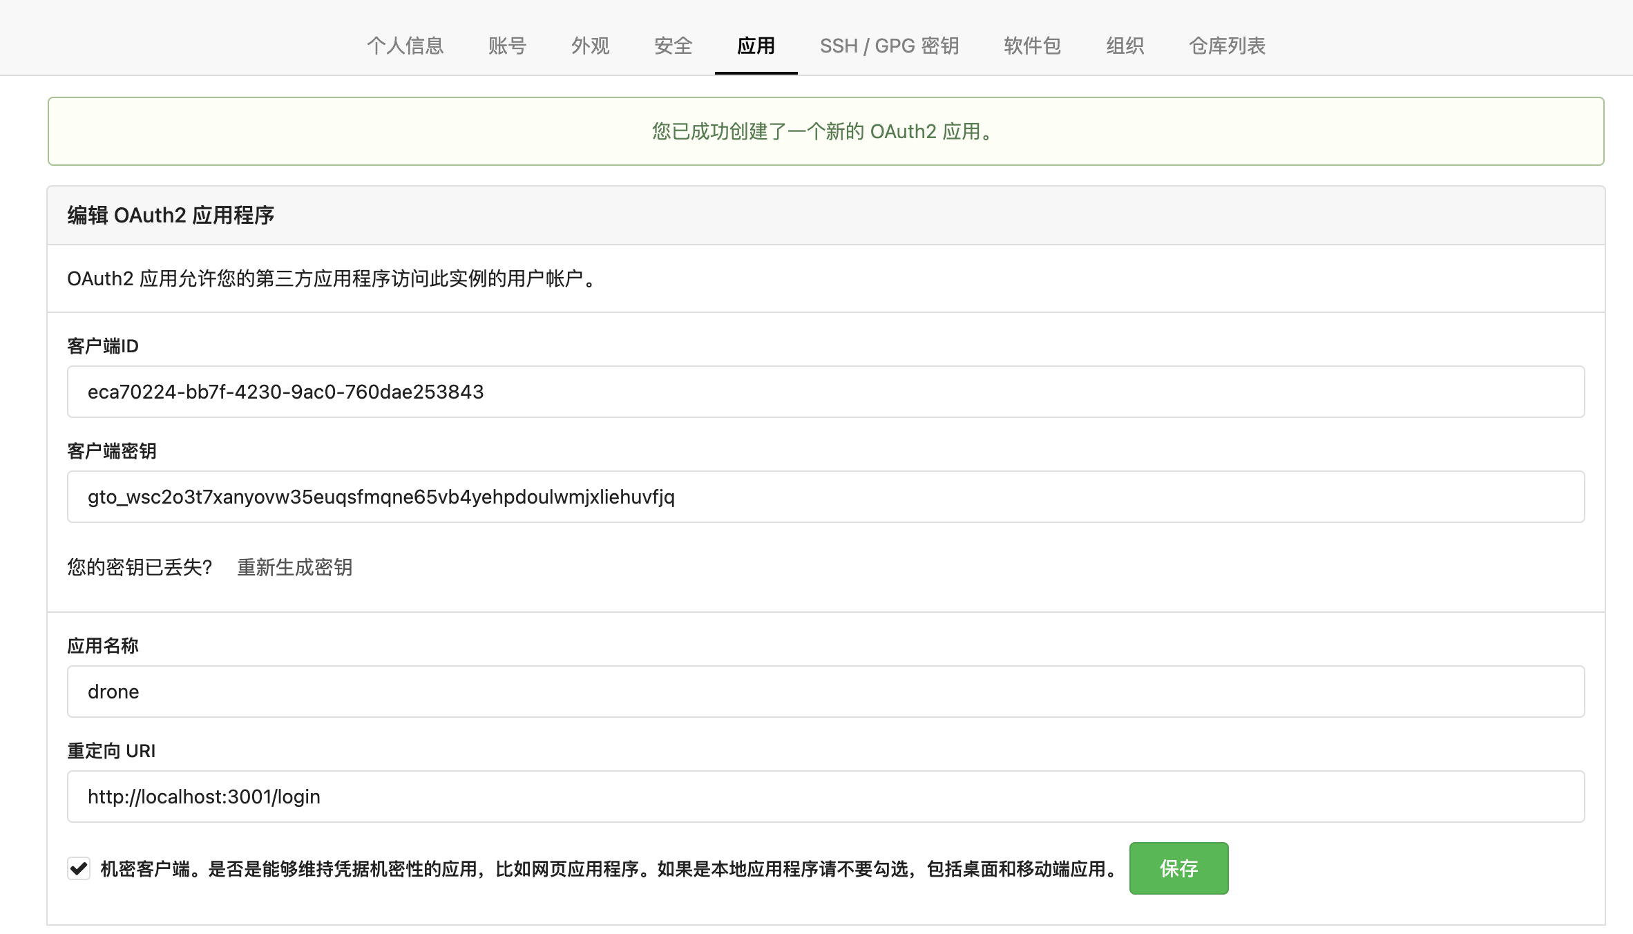Click the 客户端ID input field
This screenshot has width=1633, height=934.
click(x=825, y=392)
